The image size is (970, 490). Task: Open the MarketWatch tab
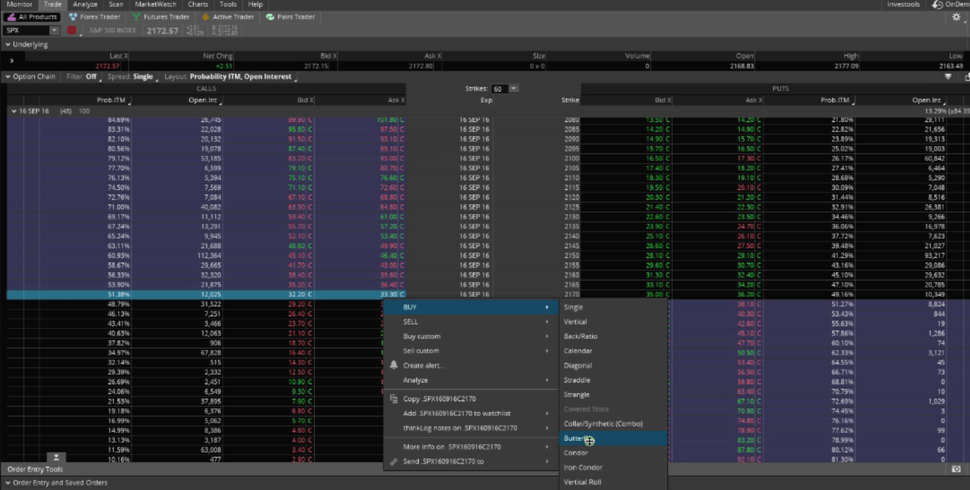click(x=156, y=4)
